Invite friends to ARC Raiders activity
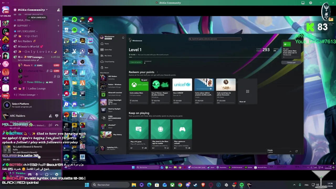Image resolution: width=336 pixels, height=189 pixels. tap(50, 116)
